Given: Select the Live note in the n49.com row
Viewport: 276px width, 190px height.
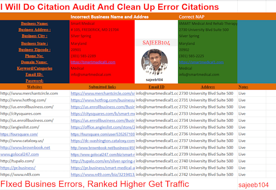Looking at the screenshot, I should click(x=242, y=175).
